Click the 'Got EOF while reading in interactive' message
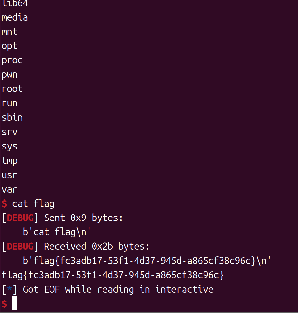Image resolution: width=298 pixels, height=313 pixels. tap(118, 289)
